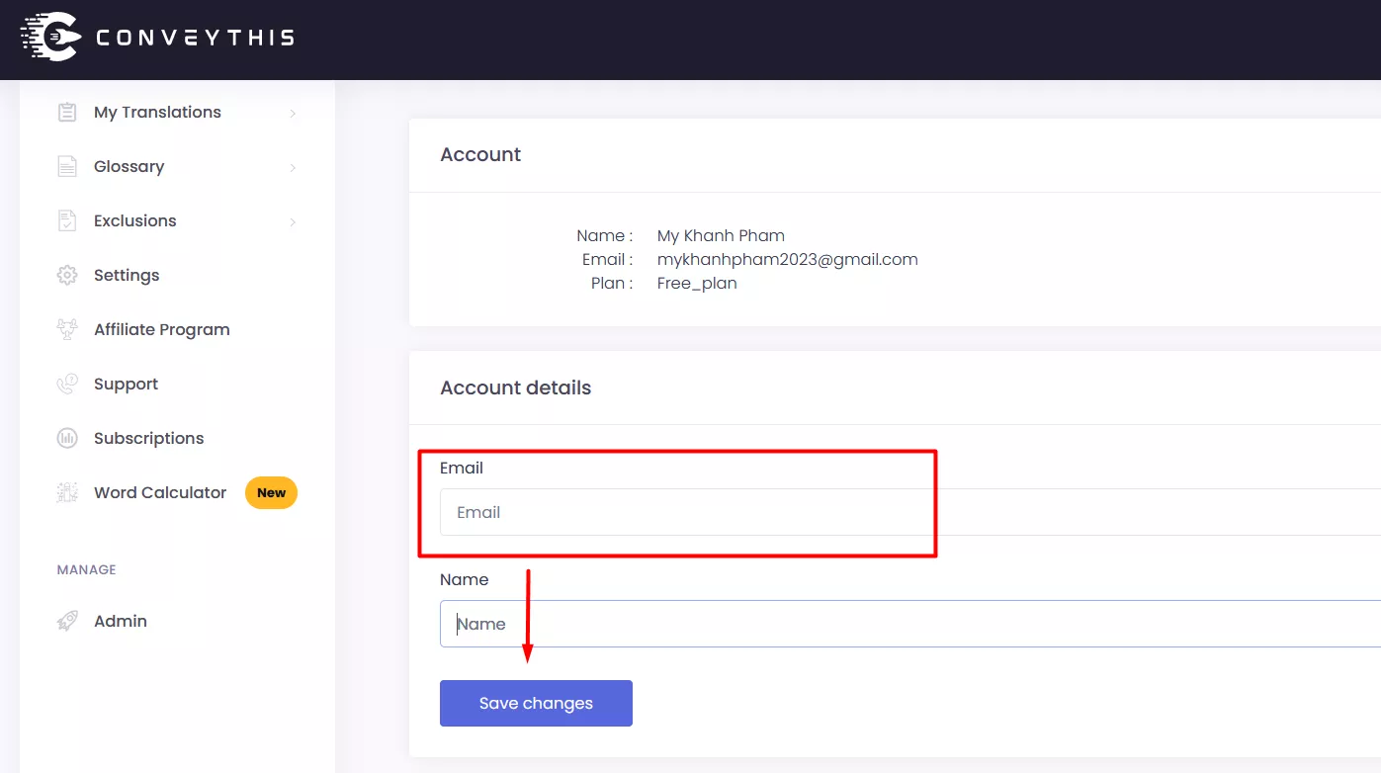
Task: Click into the Name text field
Action: click(890, 624)
